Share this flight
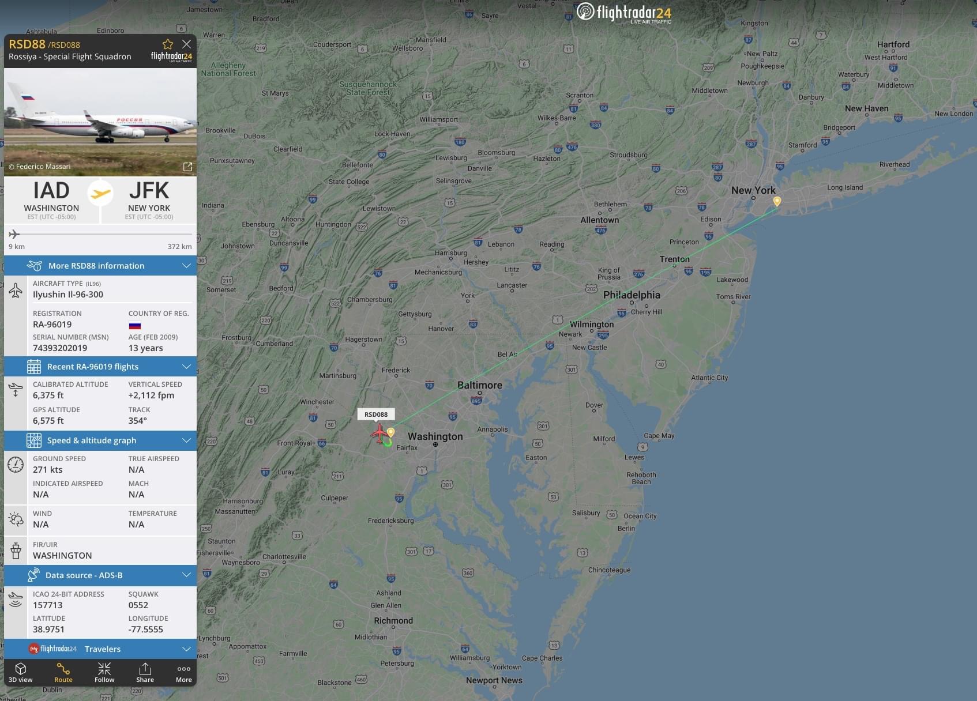 point(145,672)
